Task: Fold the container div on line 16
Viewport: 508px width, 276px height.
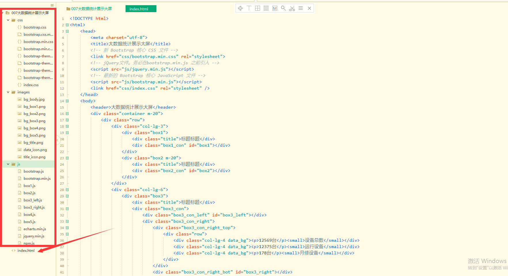Action: (x=67, y=114)
